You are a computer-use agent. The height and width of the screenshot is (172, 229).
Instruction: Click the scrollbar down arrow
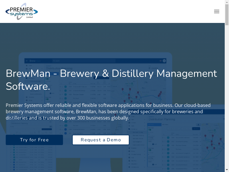pos(227,170)
